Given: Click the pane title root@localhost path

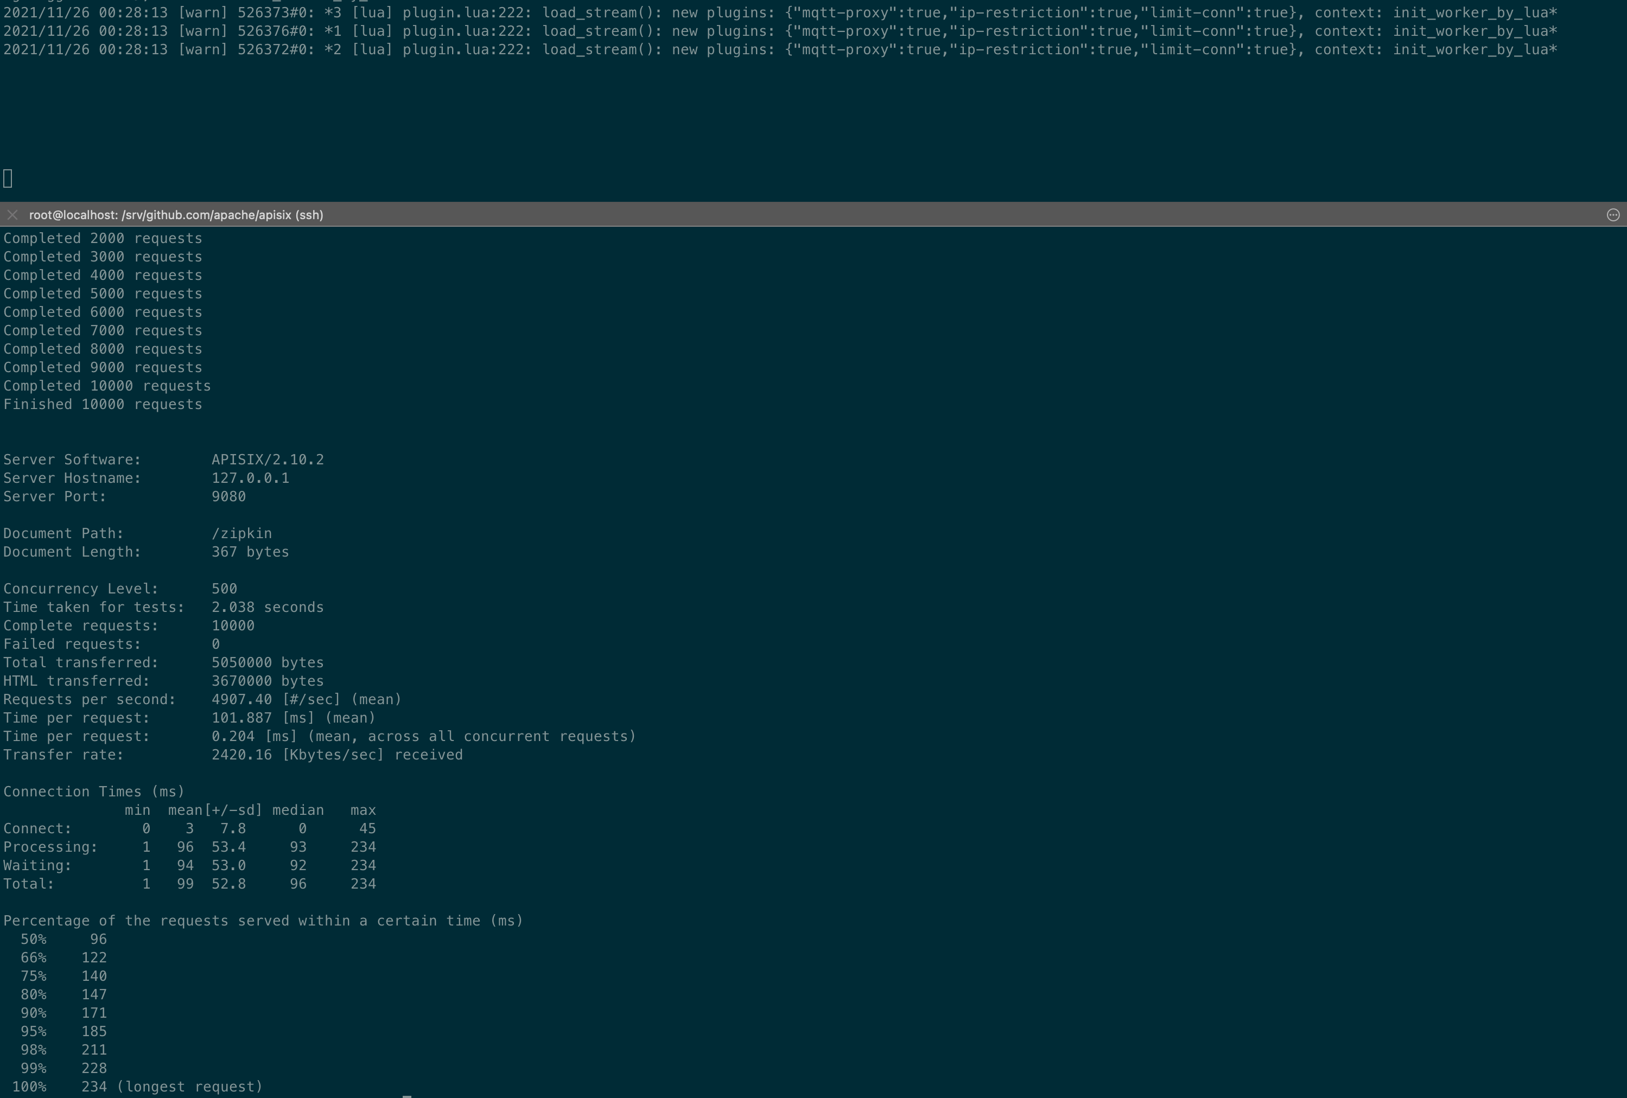Looking at the screenshot, I should 175,215.
